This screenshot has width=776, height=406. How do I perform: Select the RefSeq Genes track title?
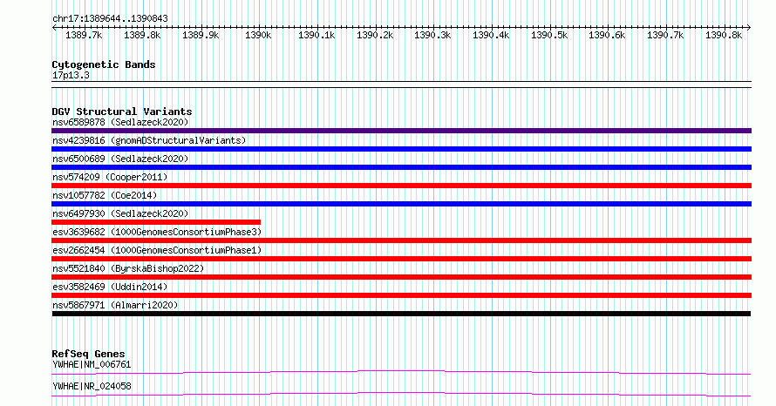(88, 354)
